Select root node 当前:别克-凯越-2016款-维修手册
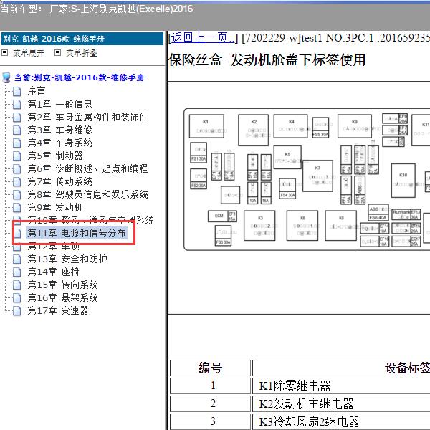Viewport: 430px width, 430px height. [80, 77]
